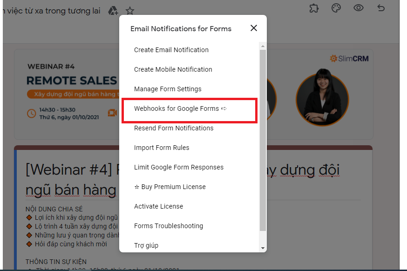Click the dialog vertical scrollbar thumb
The height and width of the screenshot is (271, 407).
pyautogui.click(x=263, y=140)
